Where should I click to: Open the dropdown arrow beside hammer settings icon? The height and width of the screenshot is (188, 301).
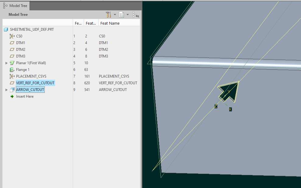(x=115, y=15)
